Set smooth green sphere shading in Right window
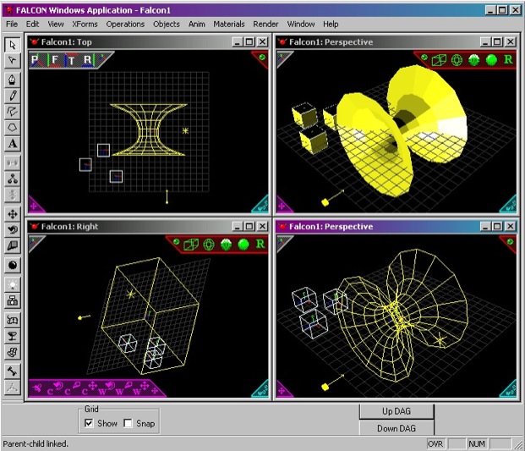Viewport: 525px width, 451px height. tap(243, 245)
